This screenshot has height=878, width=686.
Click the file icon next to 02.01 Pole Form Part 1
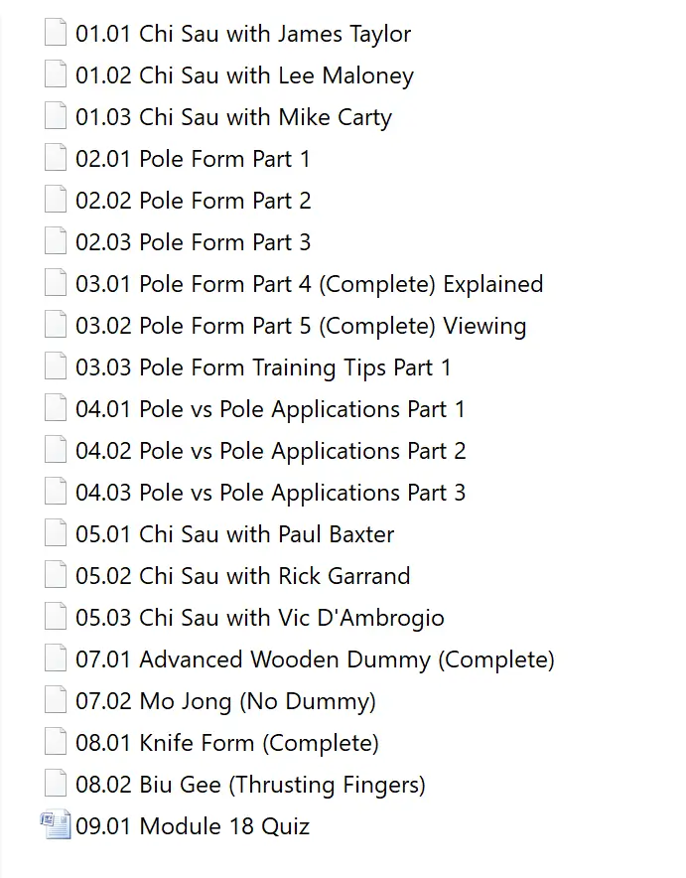(56, 159)
